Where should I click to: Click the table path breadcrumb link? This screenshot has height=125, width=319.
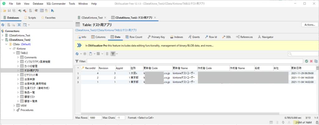[106, 30]
